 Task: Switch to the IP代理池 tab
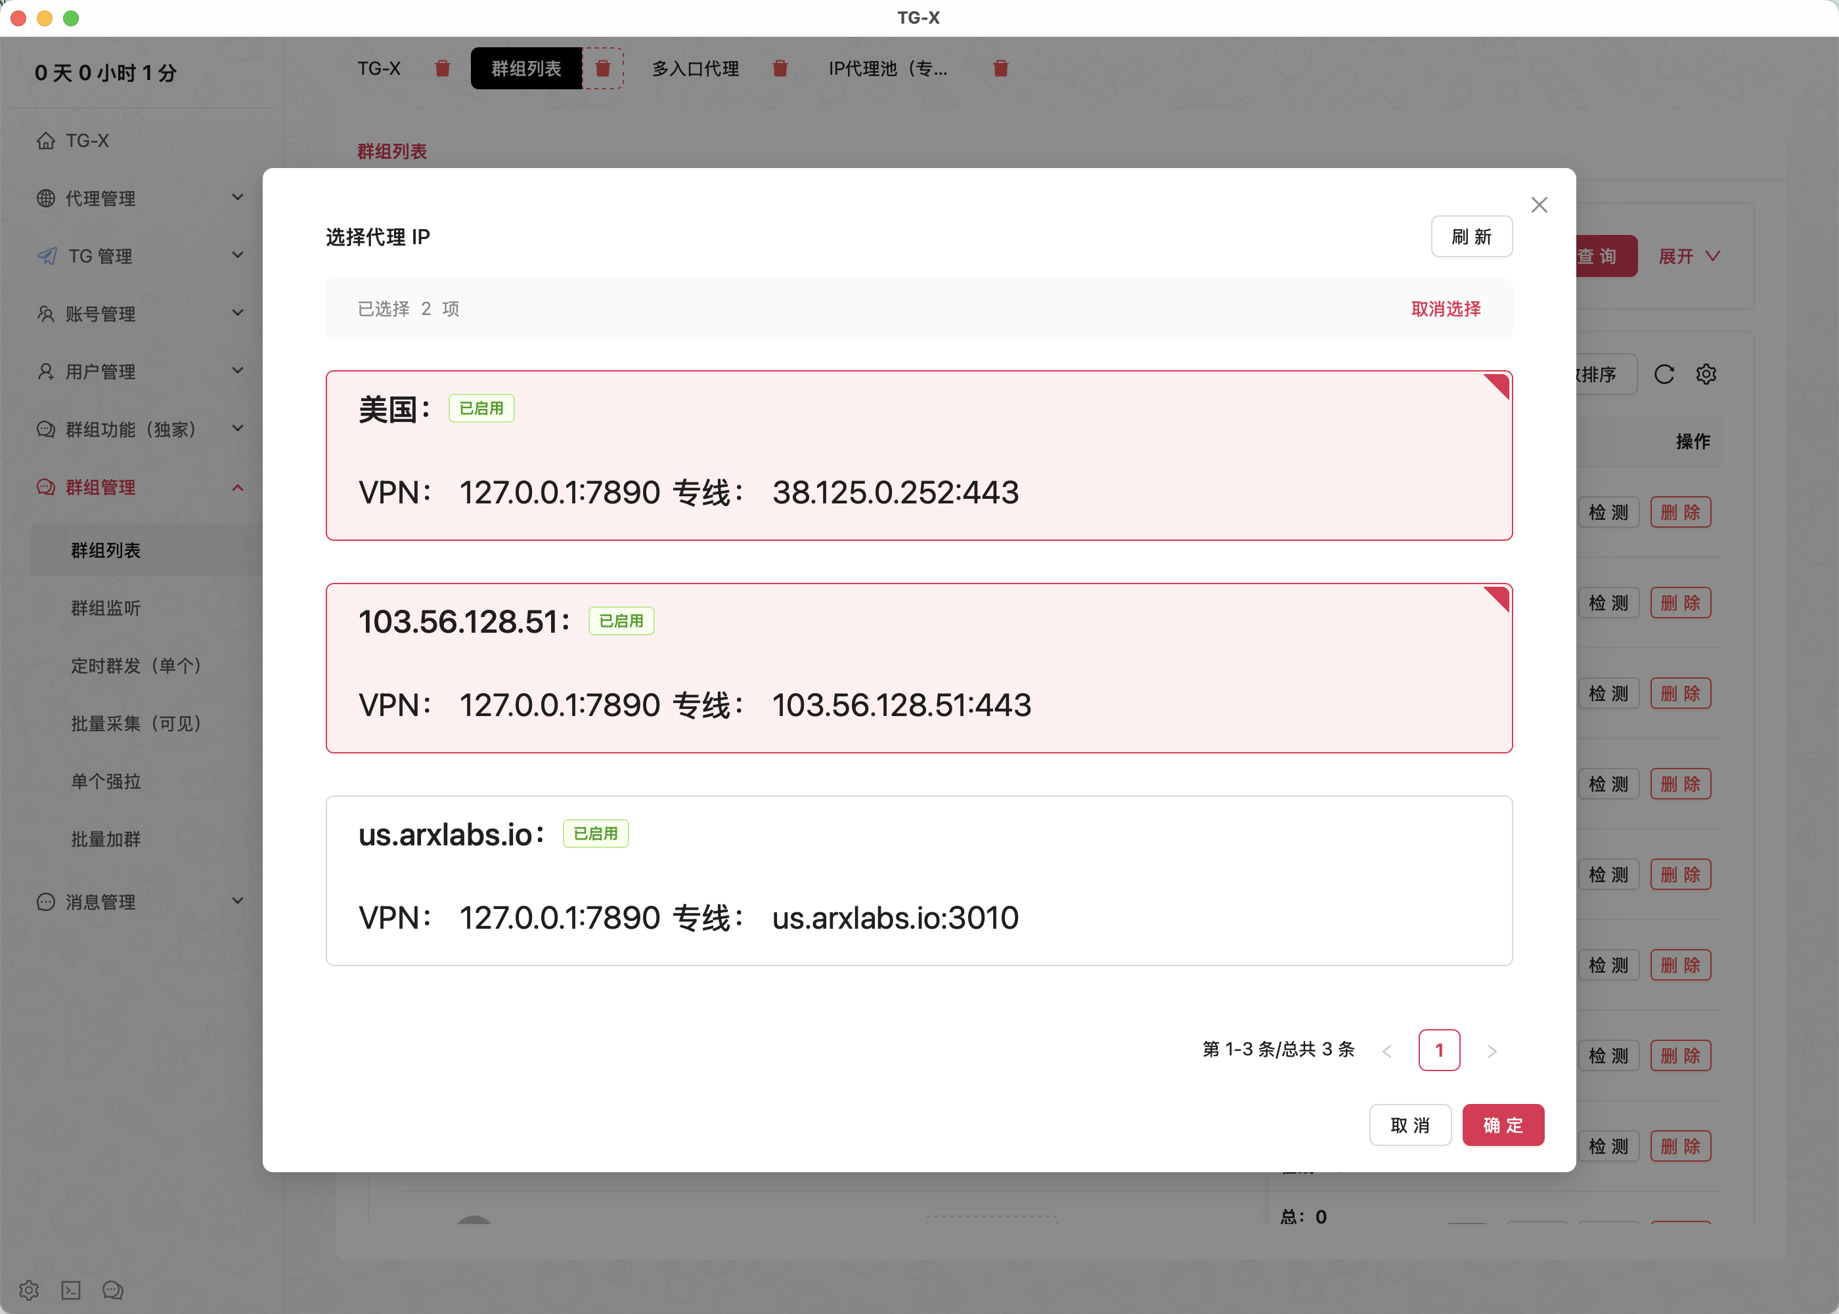click(x=888, y=69)
